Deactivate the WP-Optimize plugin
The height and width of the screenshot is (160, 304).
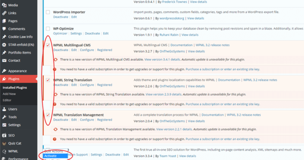tap(92, 33)
